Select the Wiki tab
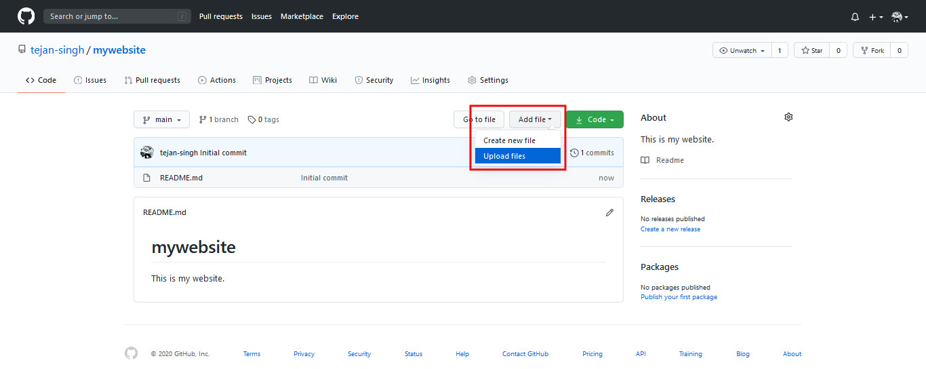Viewport: 926px width, 369px height. (323, 80)
